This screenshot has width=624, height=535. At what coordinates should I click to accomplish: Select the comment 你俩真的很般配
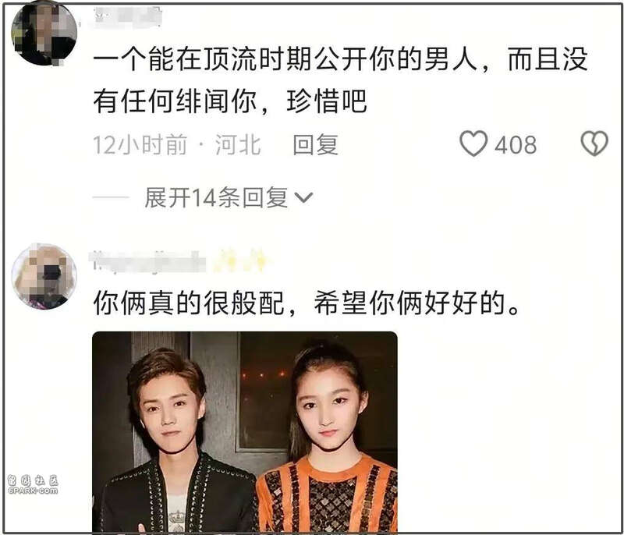(x=307, y=303)
